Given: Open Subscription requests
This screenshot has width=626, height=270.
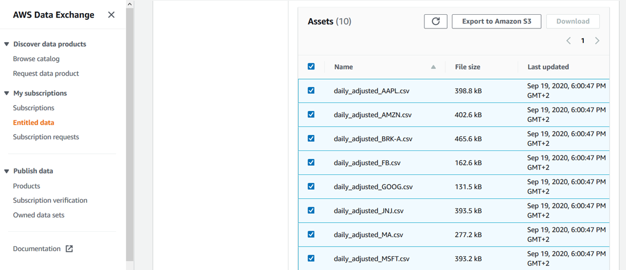Looking at the screenshot, I should click(x=46, y=137).
